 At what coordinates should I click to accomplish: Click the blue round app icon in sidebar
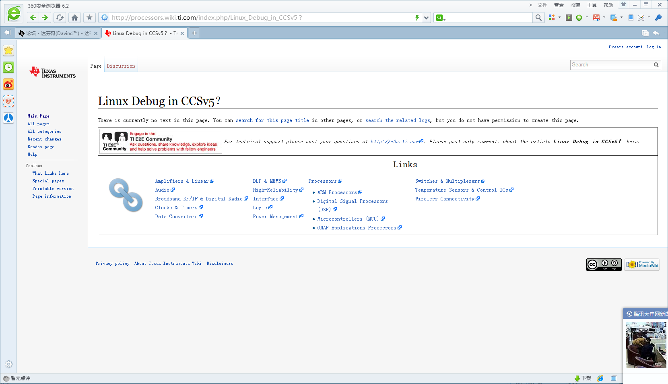click(x=8, y=118)
